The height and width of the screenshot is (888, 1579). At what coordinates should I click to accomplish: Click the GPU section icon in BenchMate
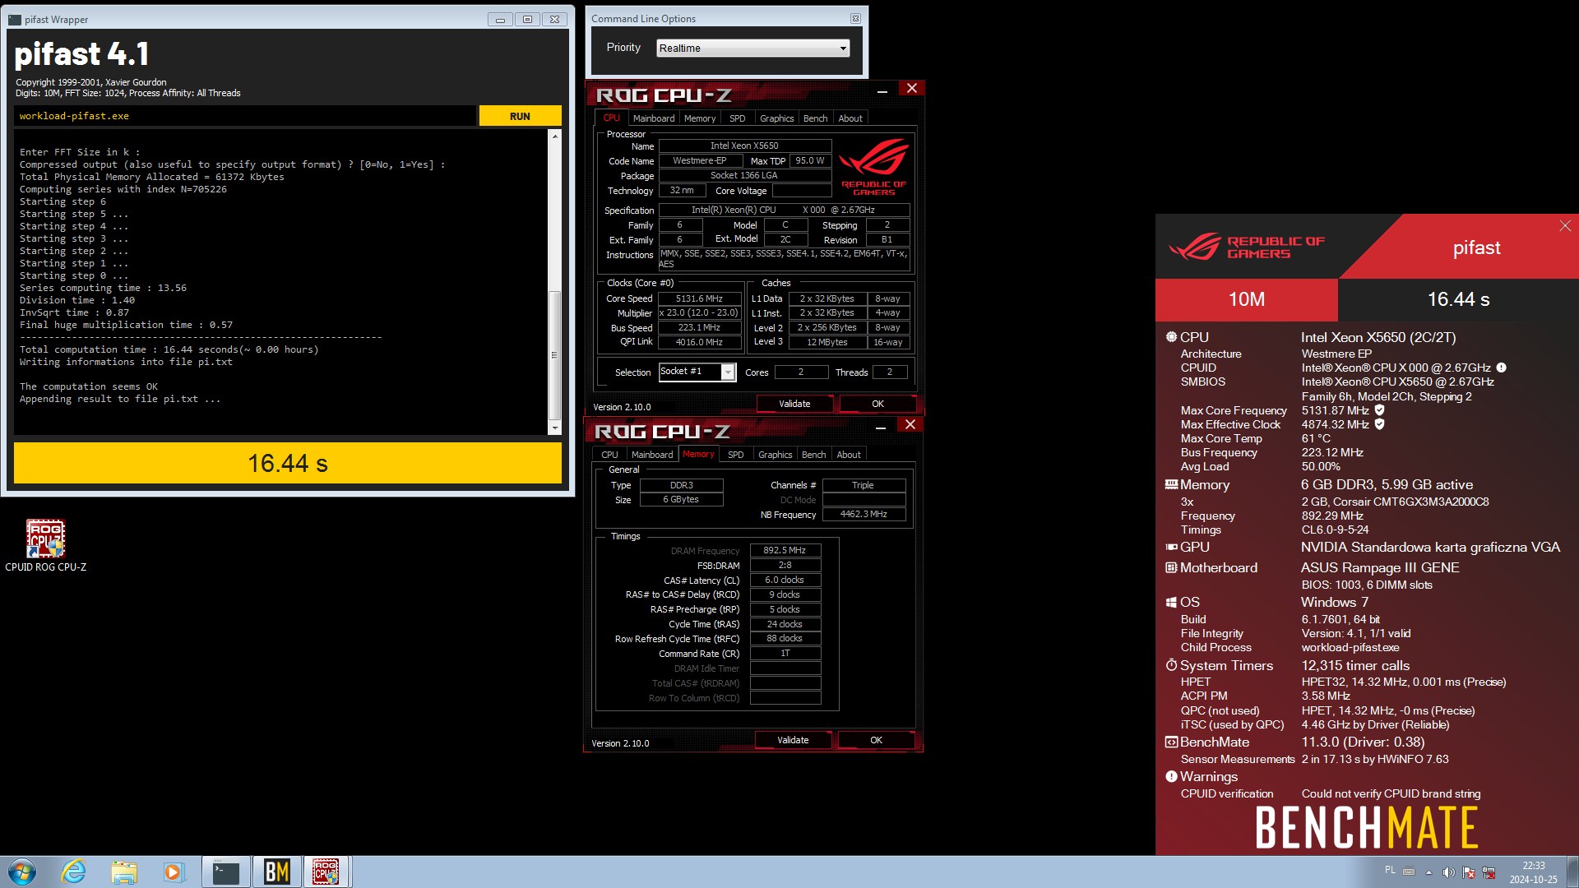(x=1171, y=547)
